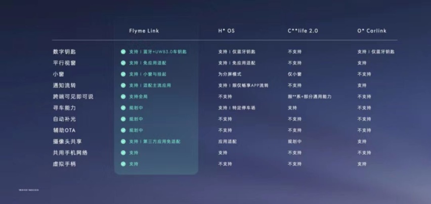Select the Flyme Link column header

144,31
